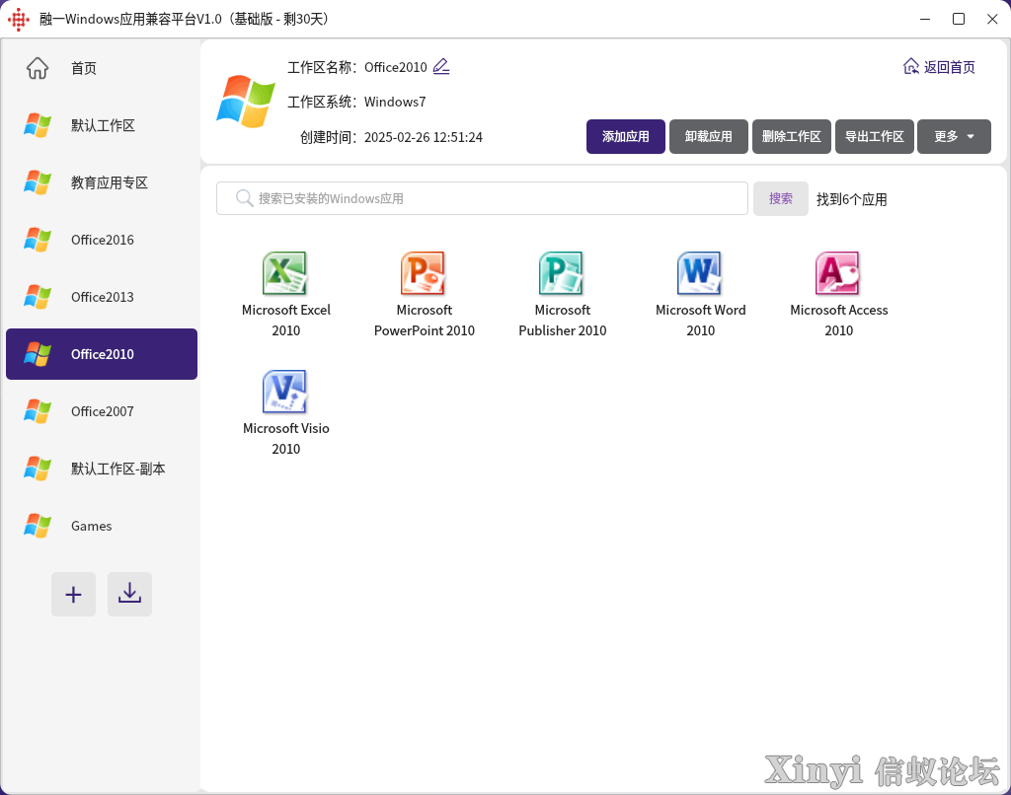This screenshot has width=1011, height=795.
Task: Click the Microsoft PowerPoint 2010 label
Action: [x=425, y=321]
